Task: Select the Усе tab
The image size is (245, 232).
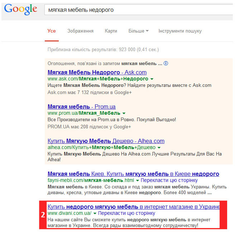Action: tap(52, 31)
